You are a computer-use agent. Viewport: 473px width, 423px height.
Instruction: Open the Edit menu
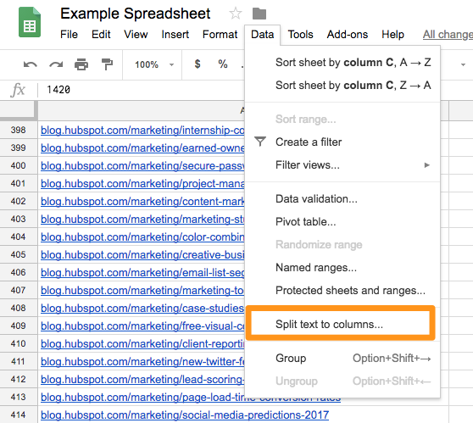pyautogui.click(x=101, y=35)
